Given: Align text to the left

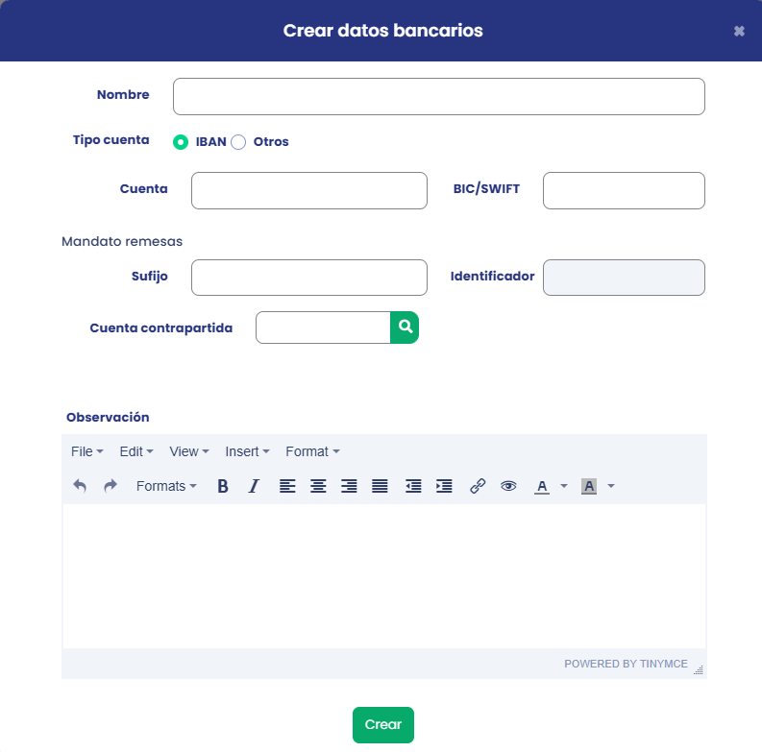Looking at the screenshot, I should click(287, 486).
